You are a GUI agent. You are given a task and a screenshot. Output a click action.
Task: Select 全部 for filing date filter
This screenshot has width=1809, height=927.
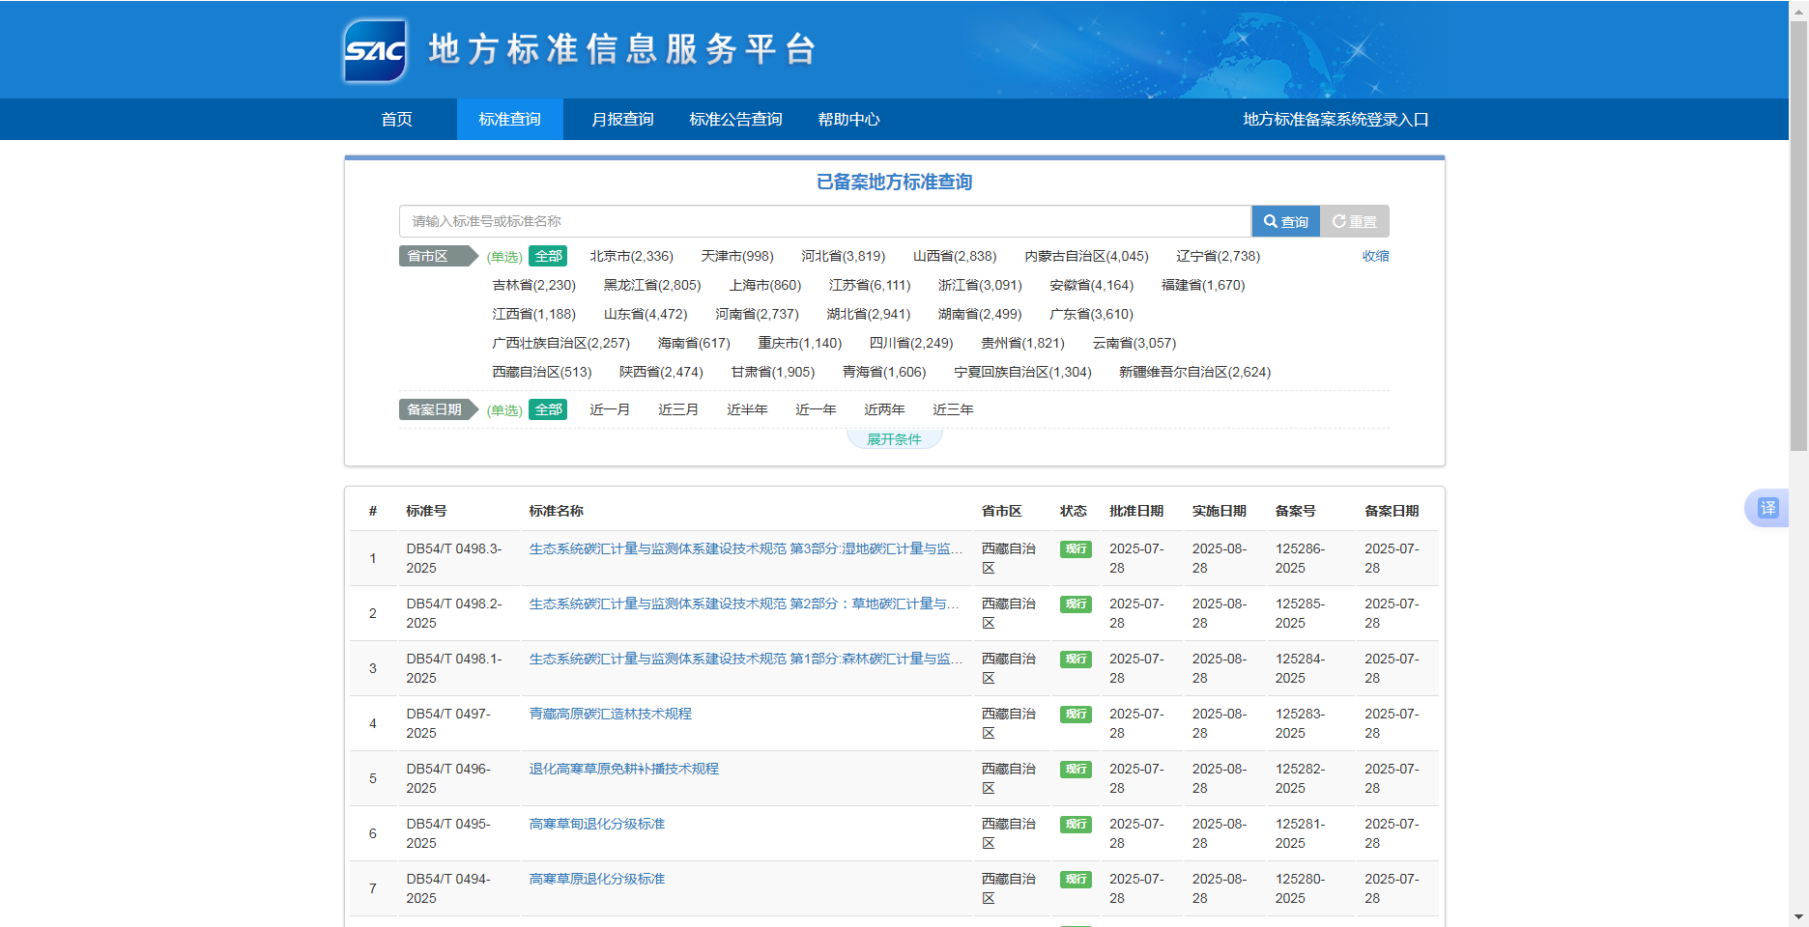pyautogui.click(x=548, y=409)
